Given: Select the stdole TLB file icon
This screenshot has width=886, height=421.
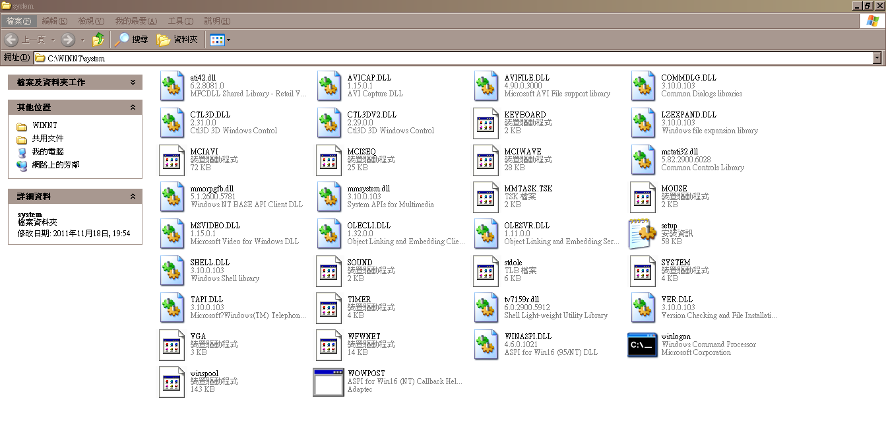Looking at the screenshot, I should point(486,271).
